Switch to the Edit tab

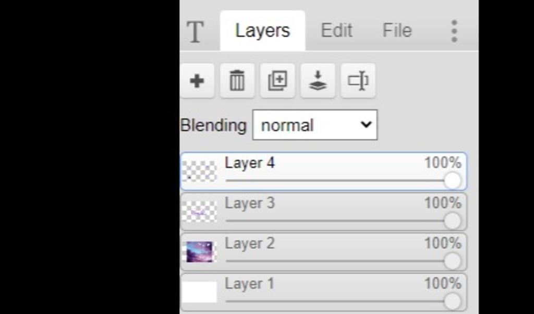pyautogui.click(x=336, y=30)
